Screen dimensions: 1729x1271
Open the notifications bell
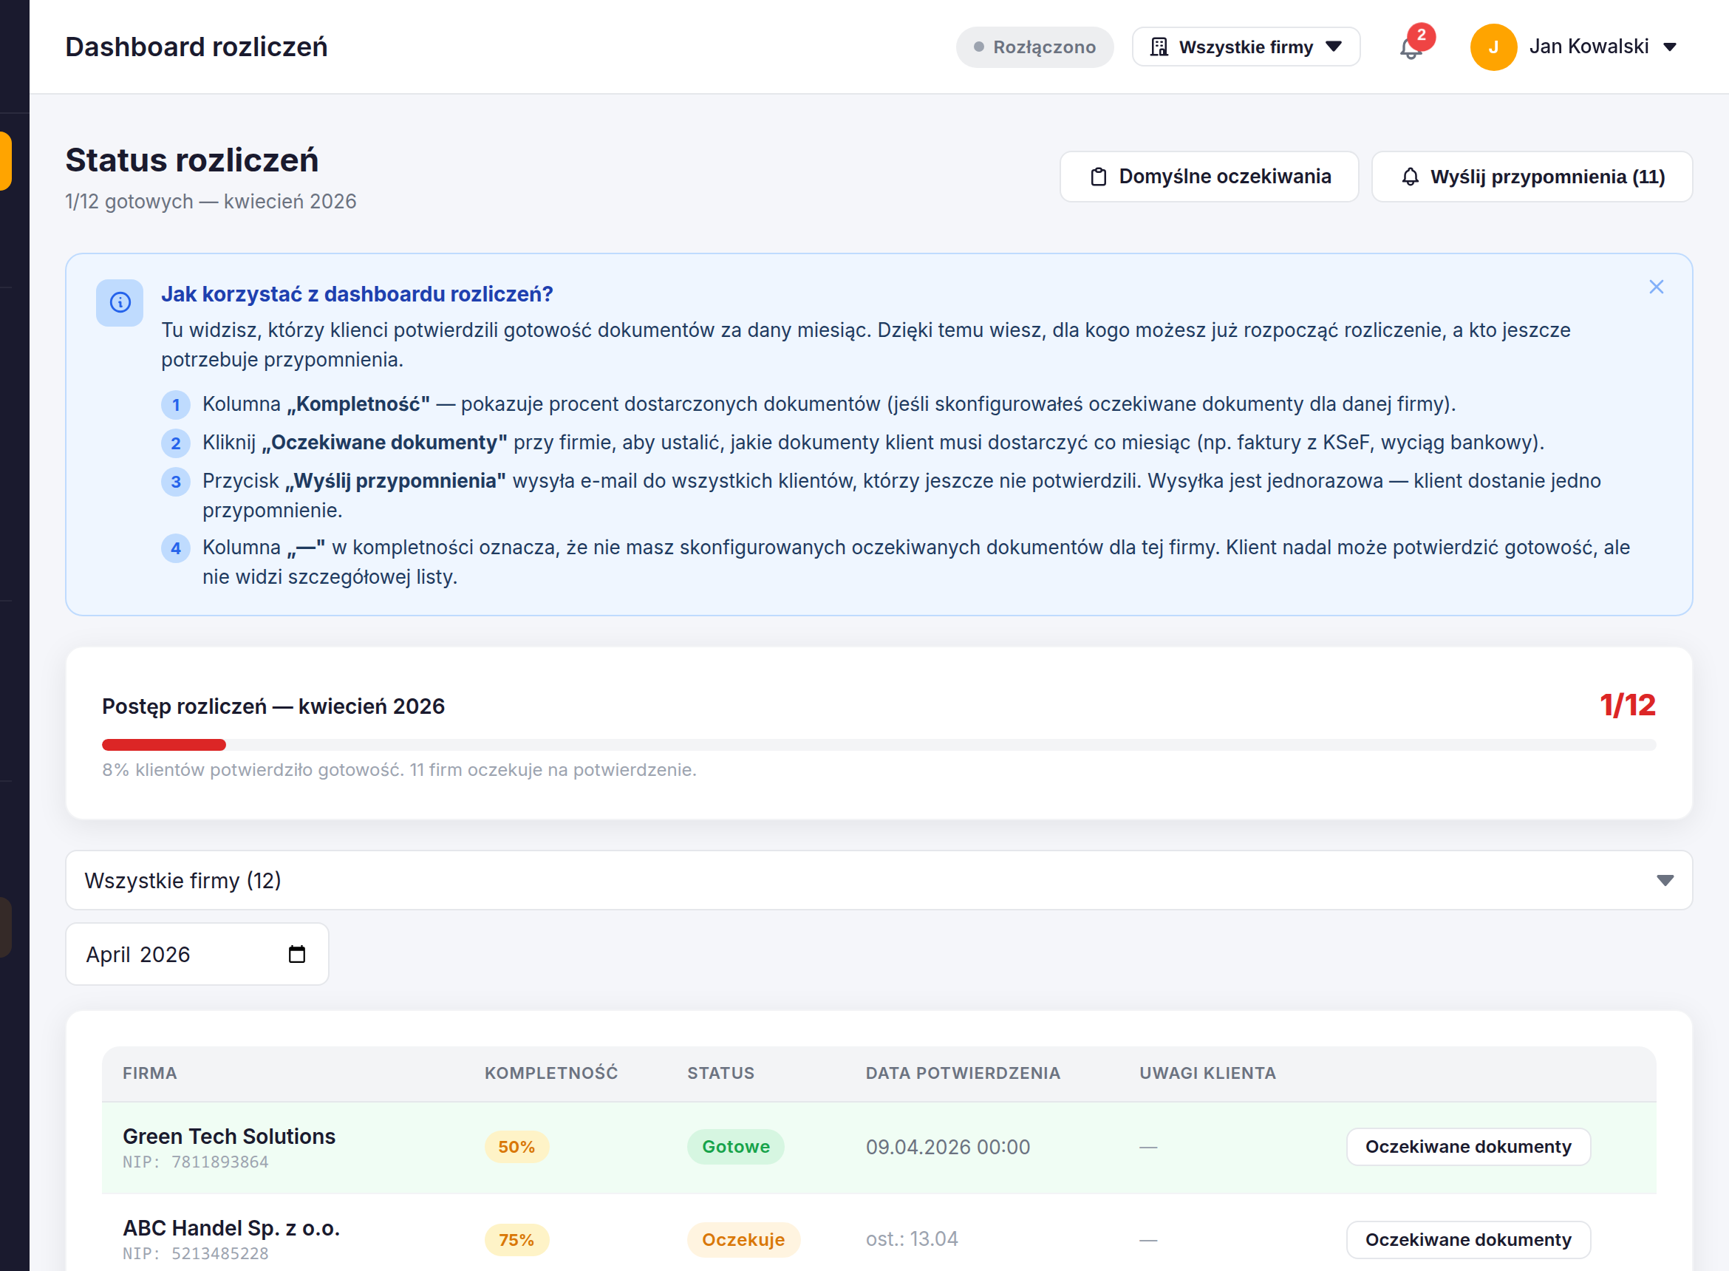(x=1410, y=48)
